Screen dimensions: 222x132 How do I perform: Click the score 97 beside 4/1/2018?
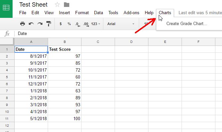[65, 112]
